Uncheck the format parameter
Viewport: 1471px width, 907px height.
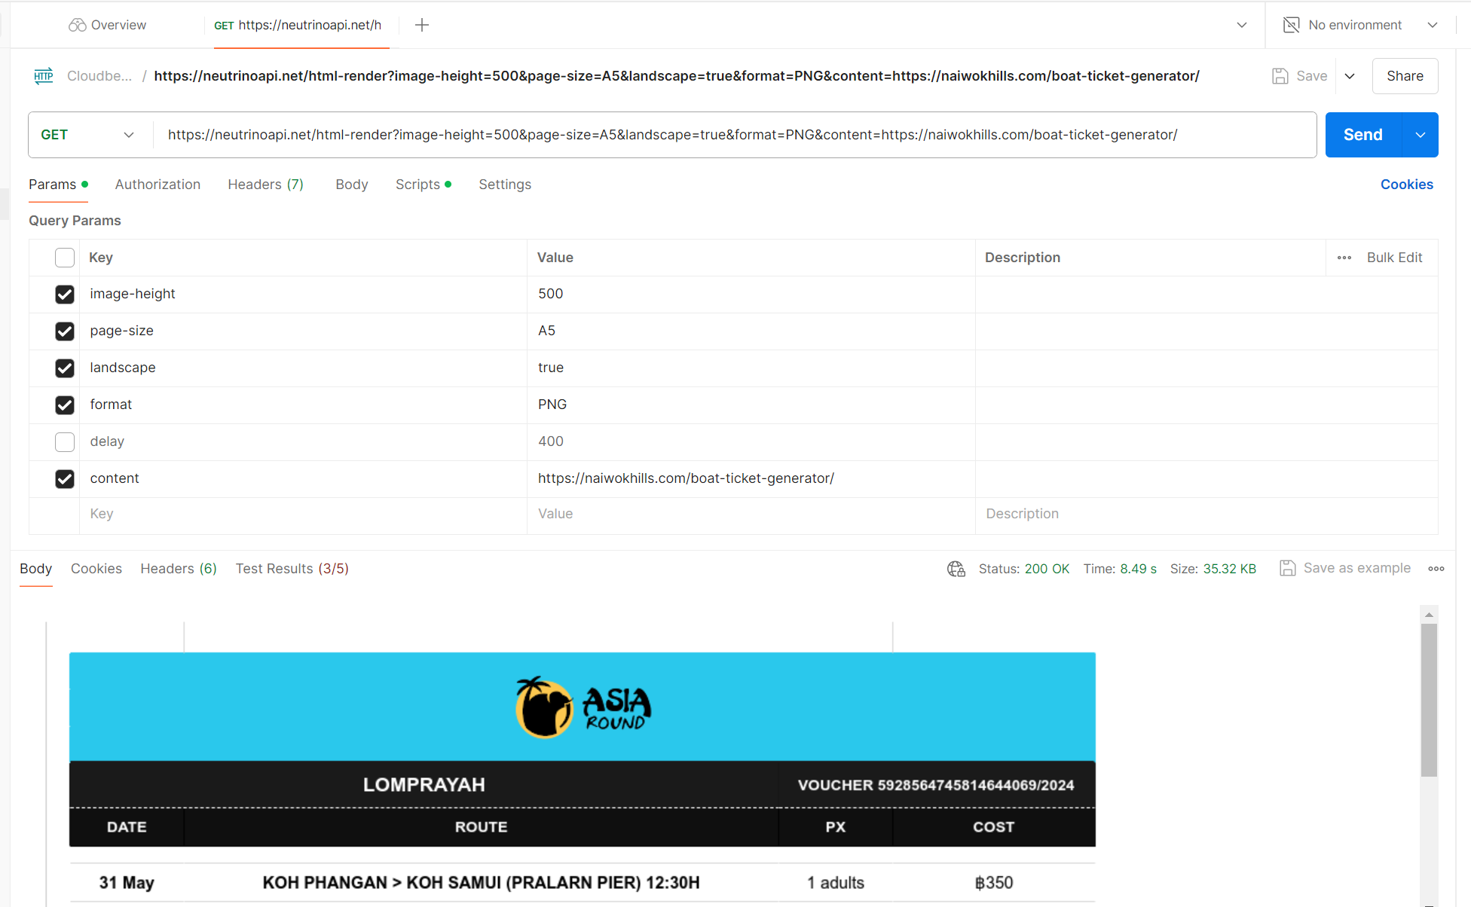pyautogui.click(x=65, y=405)
